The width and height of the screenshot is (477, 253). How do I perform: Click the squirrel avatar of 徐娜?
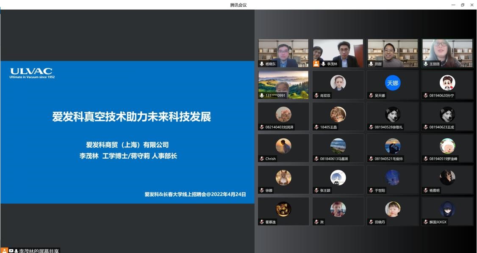point(283,177)
